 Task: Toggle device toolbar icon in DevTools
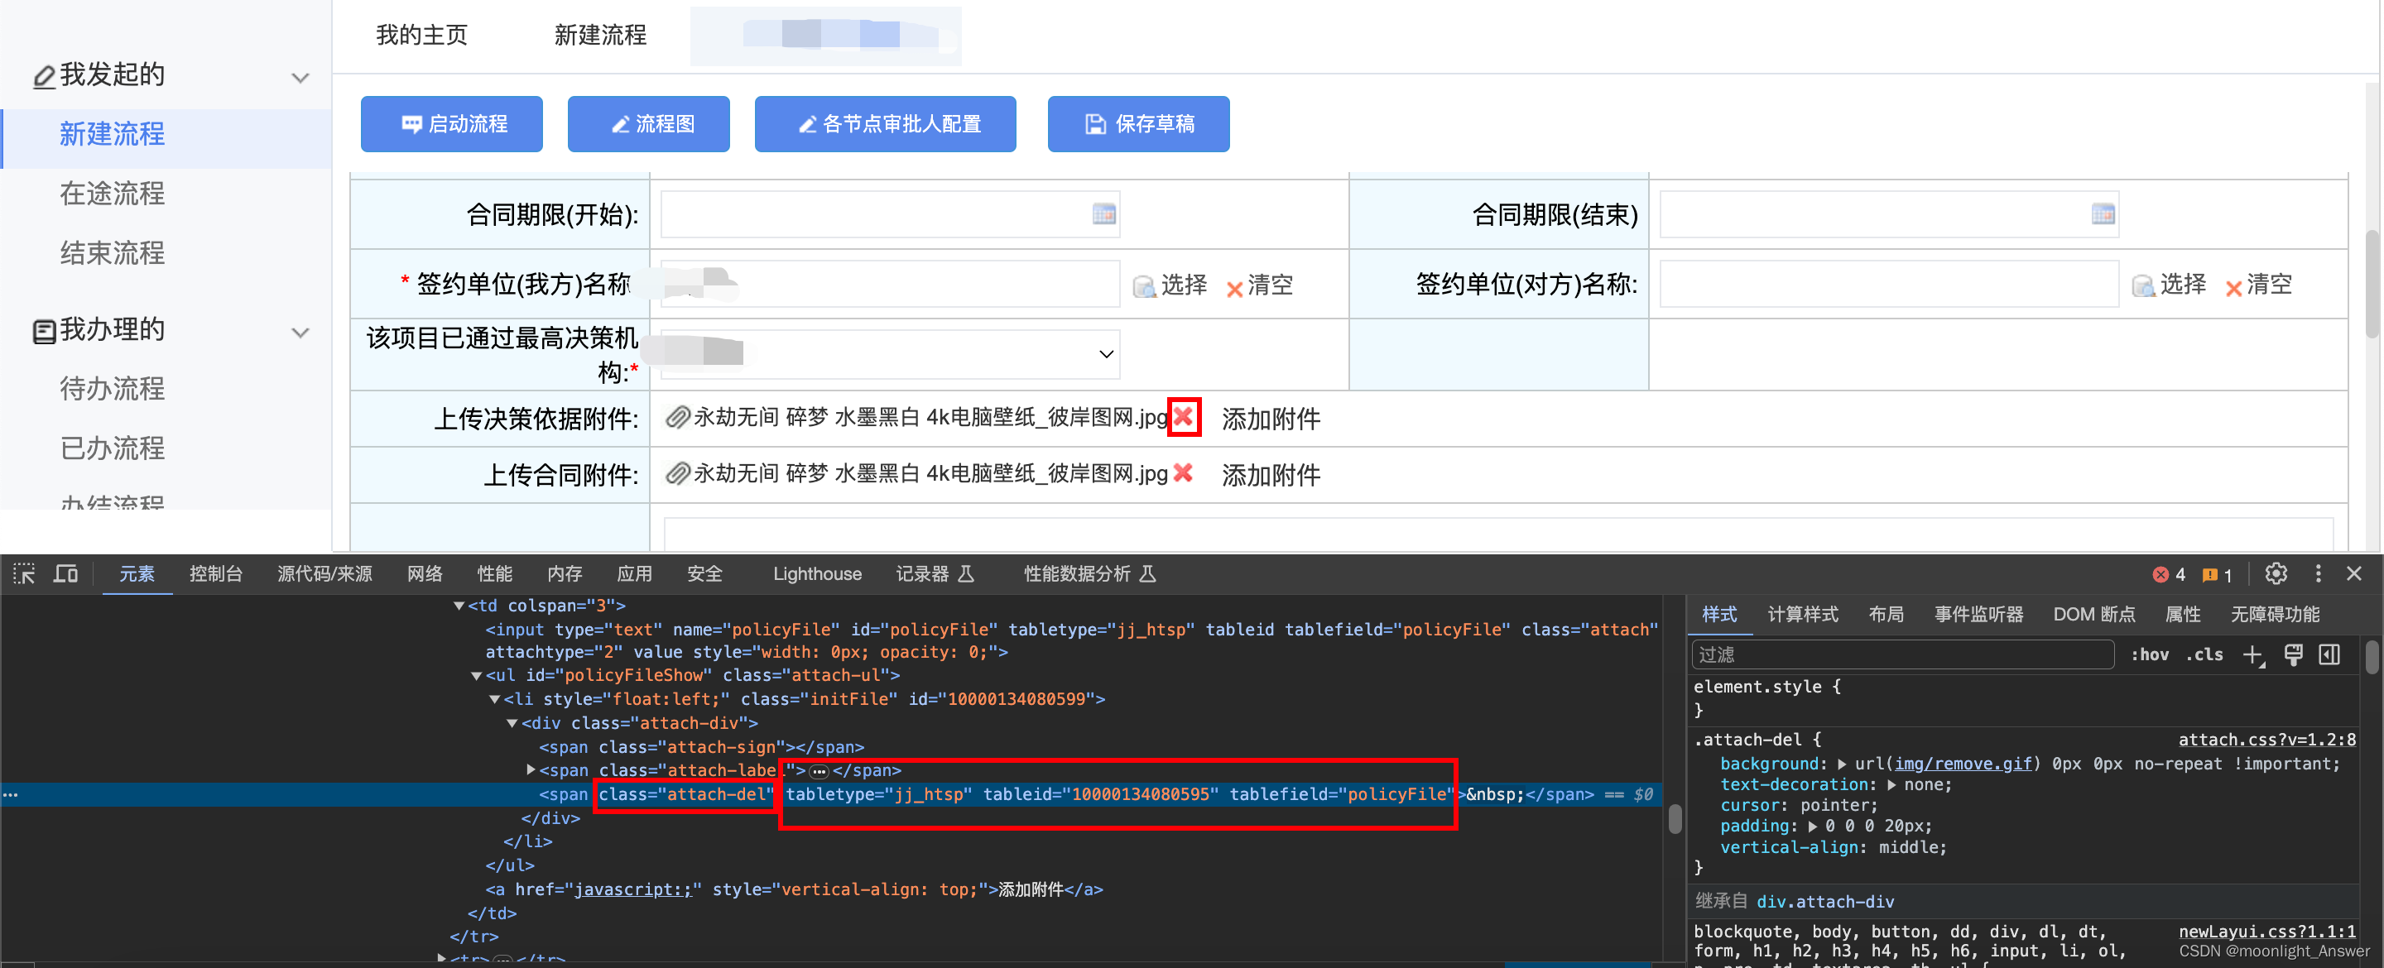click(x=65, y=573)
